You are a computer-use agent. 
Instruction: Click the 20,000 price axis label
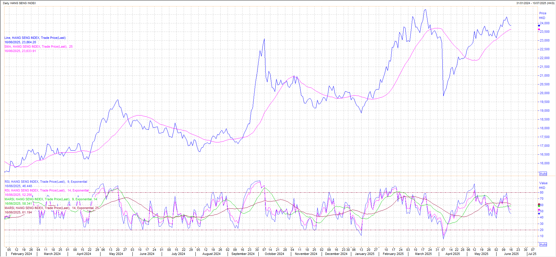[x=545, y=93]
